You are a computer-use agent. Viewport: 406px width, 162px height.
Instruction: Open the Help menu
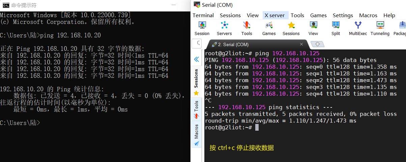pyautogui.click(x=389, y=15)
